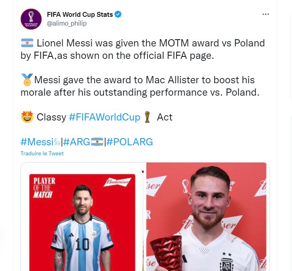Open the FIFA World Cup Stats profile avatar
Screen dimensions: 292x271
coord(31,19)
